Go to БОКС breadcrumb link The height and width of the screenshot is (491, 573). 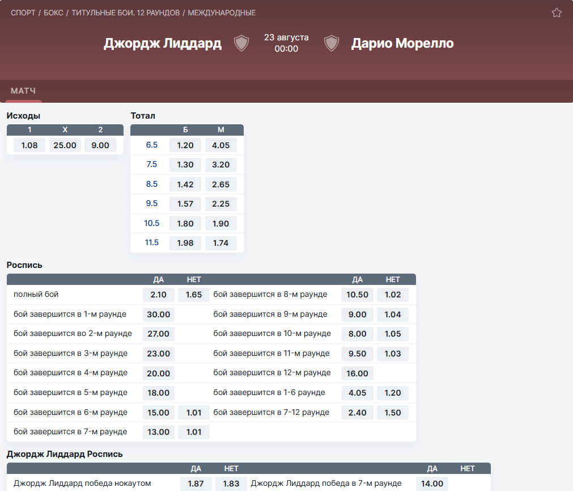point(54,13)
